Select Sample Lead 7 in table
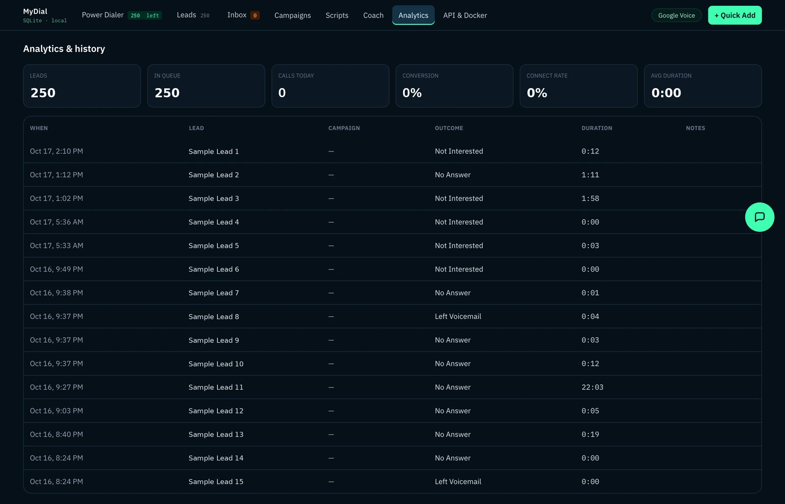 (213, 293)
